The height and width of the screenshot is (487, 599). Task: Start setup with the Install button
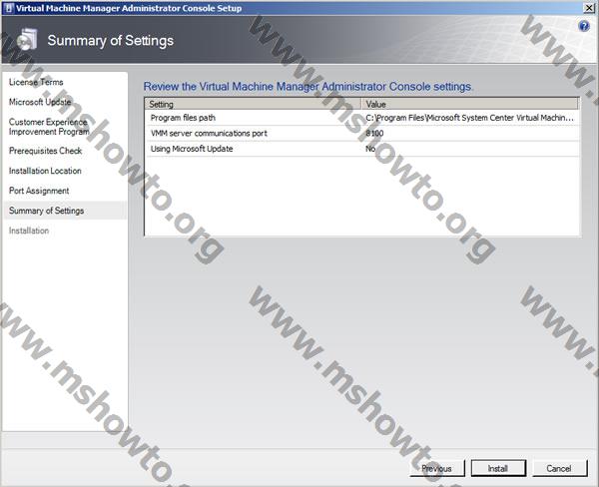(498, 468)
